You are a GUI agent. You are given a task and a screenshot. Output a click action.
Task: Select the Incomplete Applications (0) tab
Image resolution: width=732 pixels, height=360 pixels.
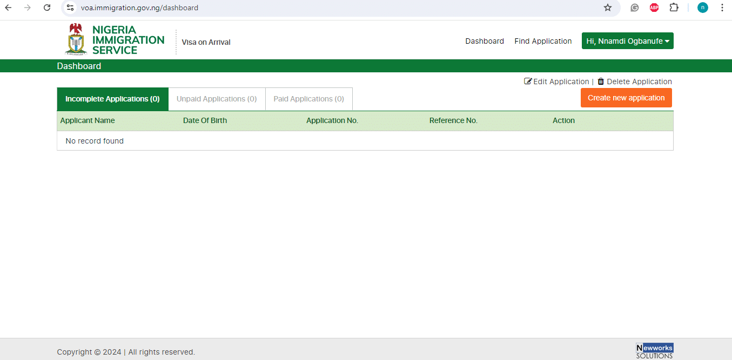(112, 99)
